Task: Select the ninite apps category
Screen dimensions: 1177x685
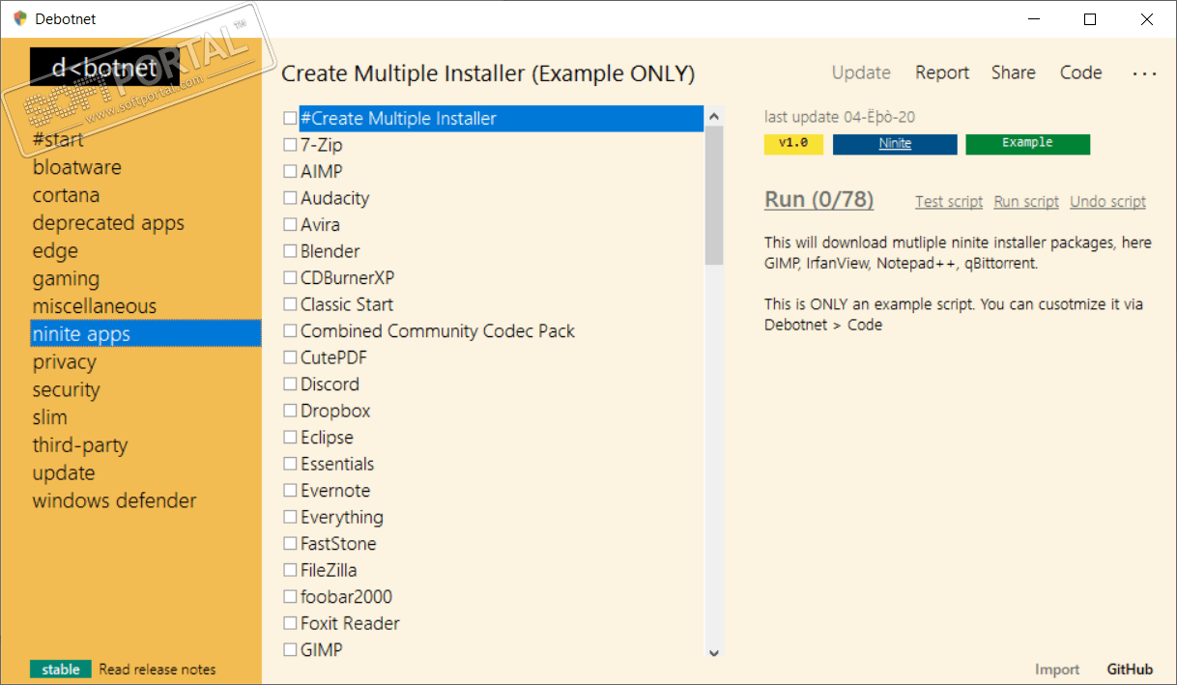Action: (x=145, y=334)
